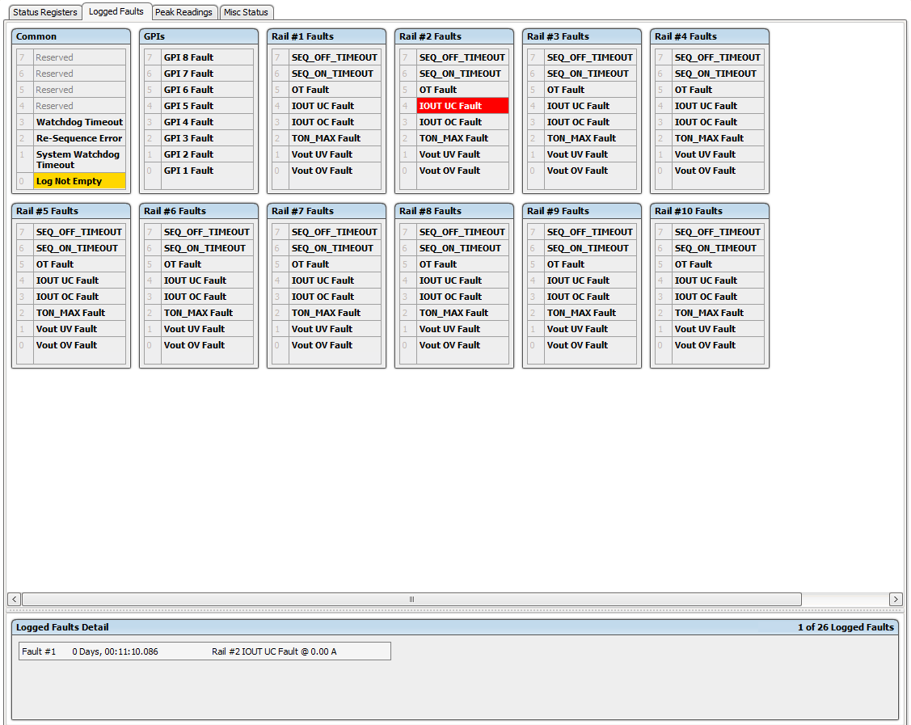Click the yellow Log Not Empty indicator

pos(79,181)
